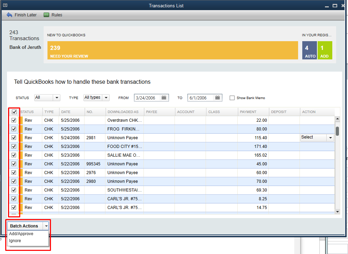Sort by the STATUS column header
This screenshot has width=348, height=254.
pos(27,112)
